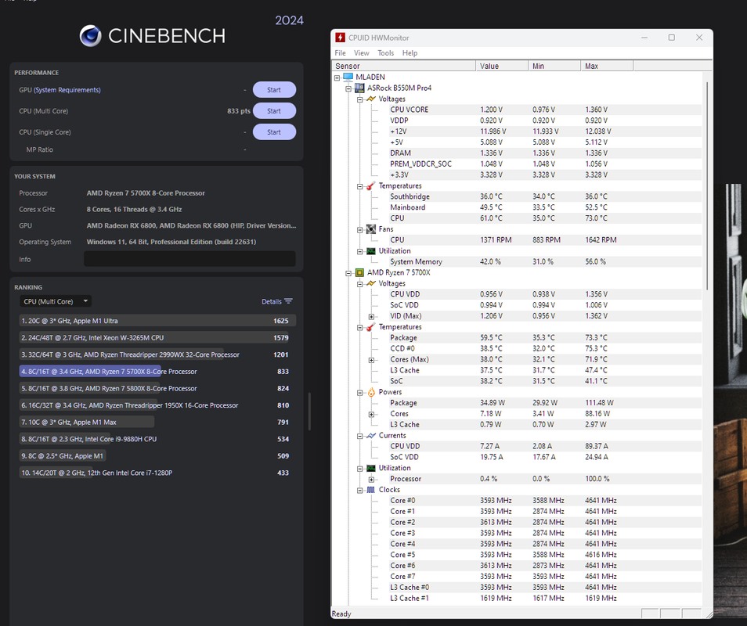Expand the VID (Max) row
This screenshot has height=626, width=747.
click(x=372, y=317)
